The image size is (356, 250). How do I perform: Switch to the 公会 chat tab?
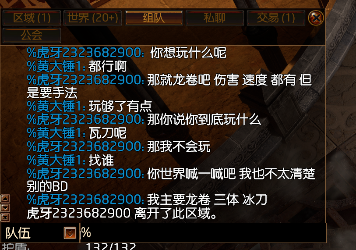32,35
